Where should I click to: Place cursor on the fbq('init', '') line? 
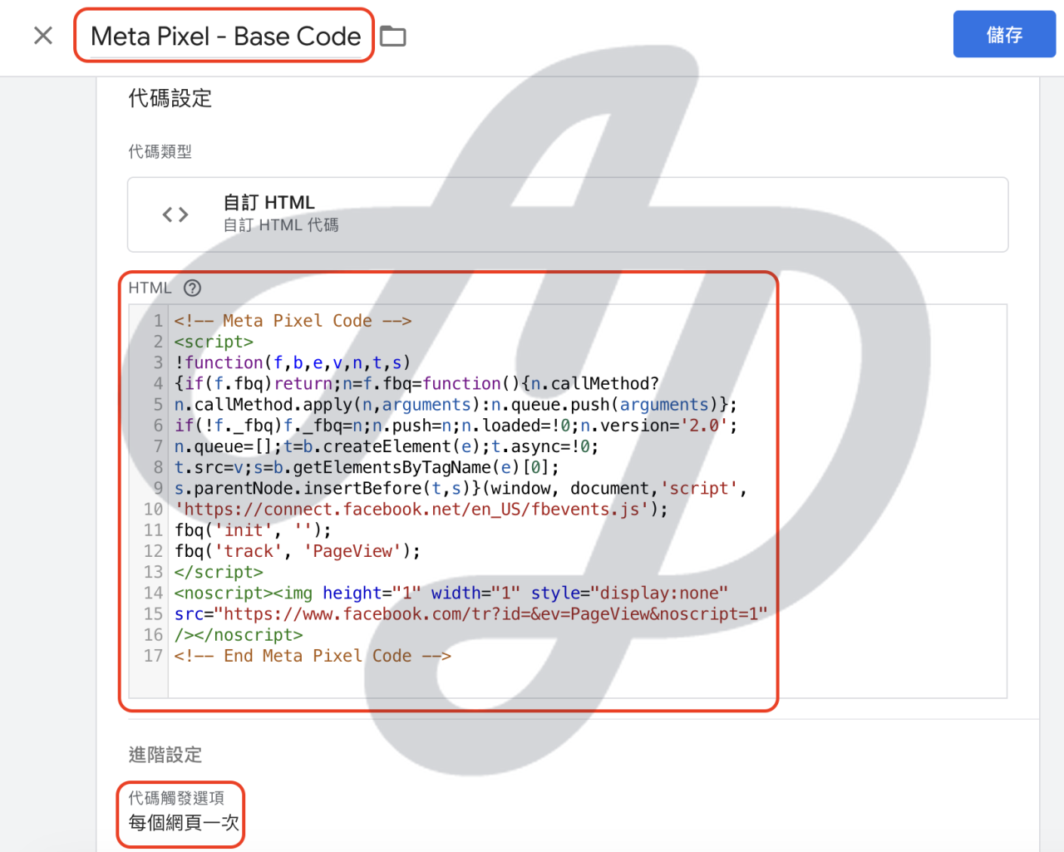coord(253,530)
